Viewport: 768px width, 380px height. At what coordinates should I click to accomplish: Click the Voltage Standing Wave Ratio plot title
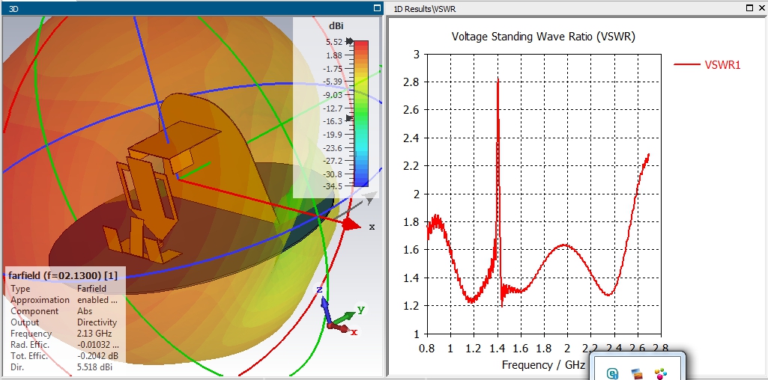tap(543, 37)
